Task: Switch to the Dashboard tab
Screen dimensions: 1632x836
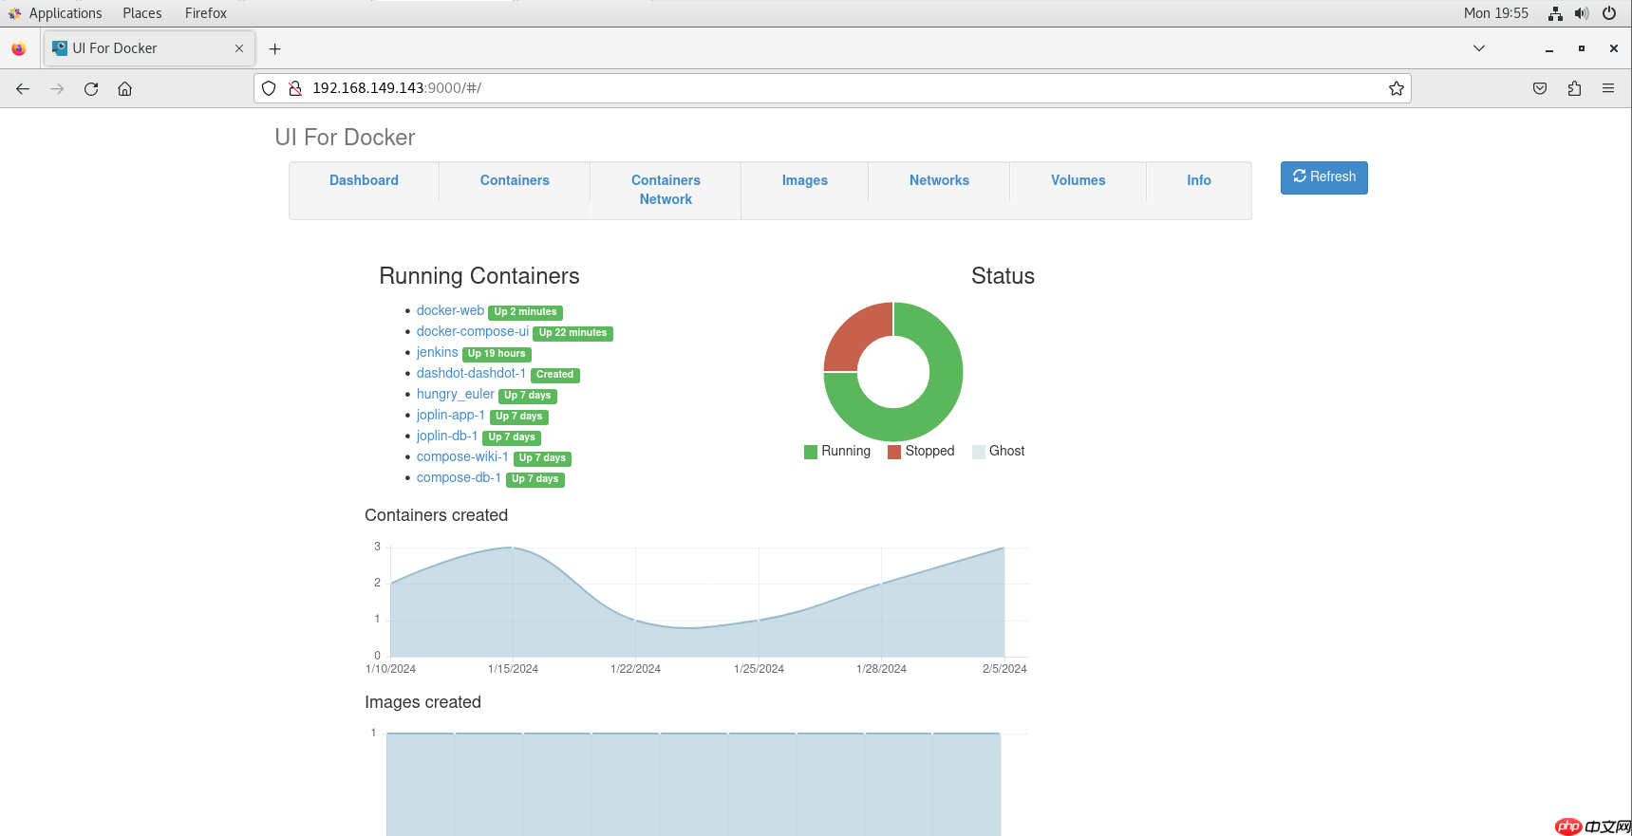Action: [364, 180]
